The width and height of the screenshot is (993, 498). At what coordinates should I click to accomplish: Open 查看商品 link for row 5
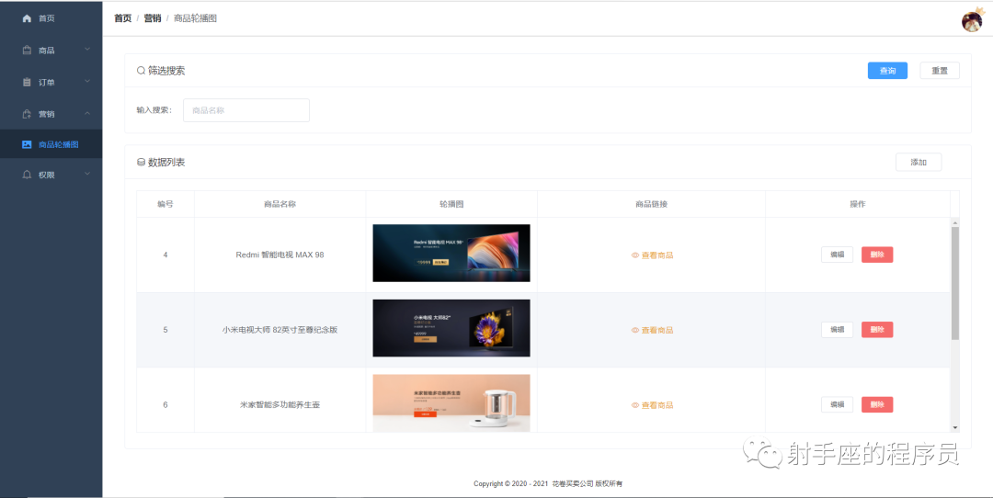(652, 330)
